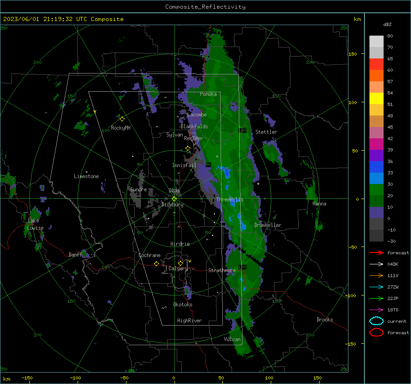Click the Didsbury city label

coord(172,205)
